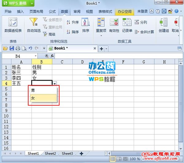Open the 公式 ribbon tab
This screenshot has width=184, height=163.
(52, 11)
